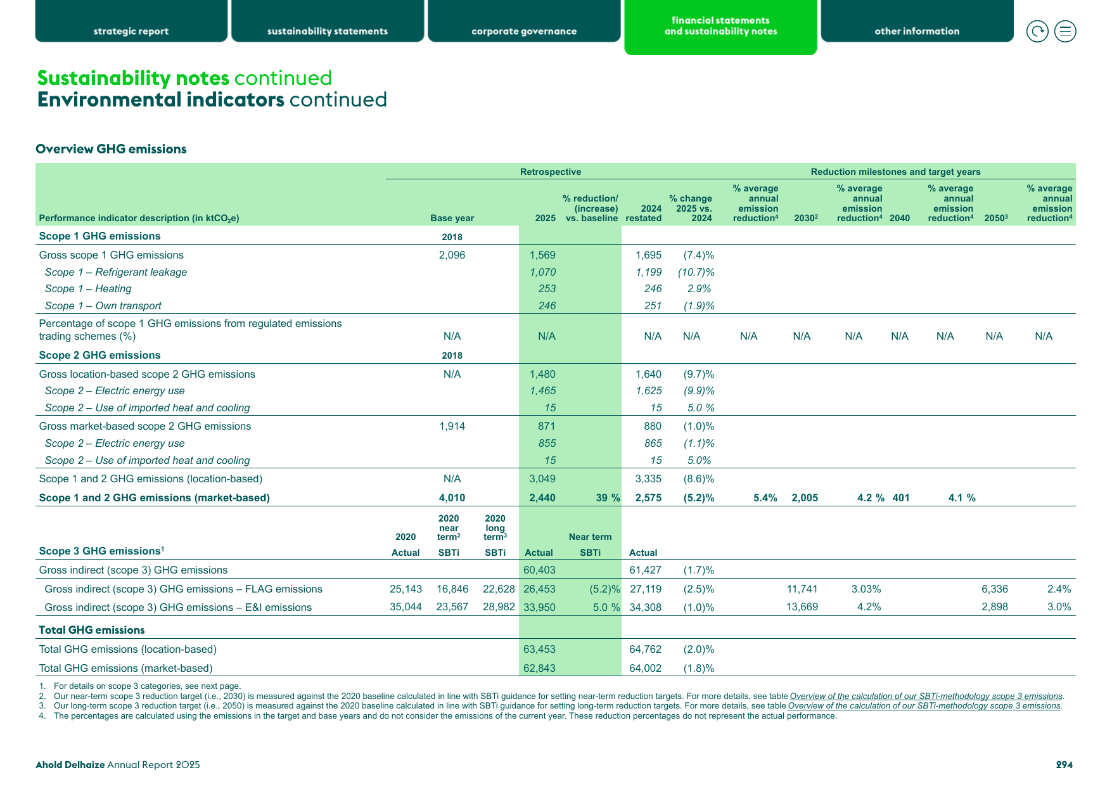Follow the footnote 2 SBTi-methodology link

(x=926, y=696)
